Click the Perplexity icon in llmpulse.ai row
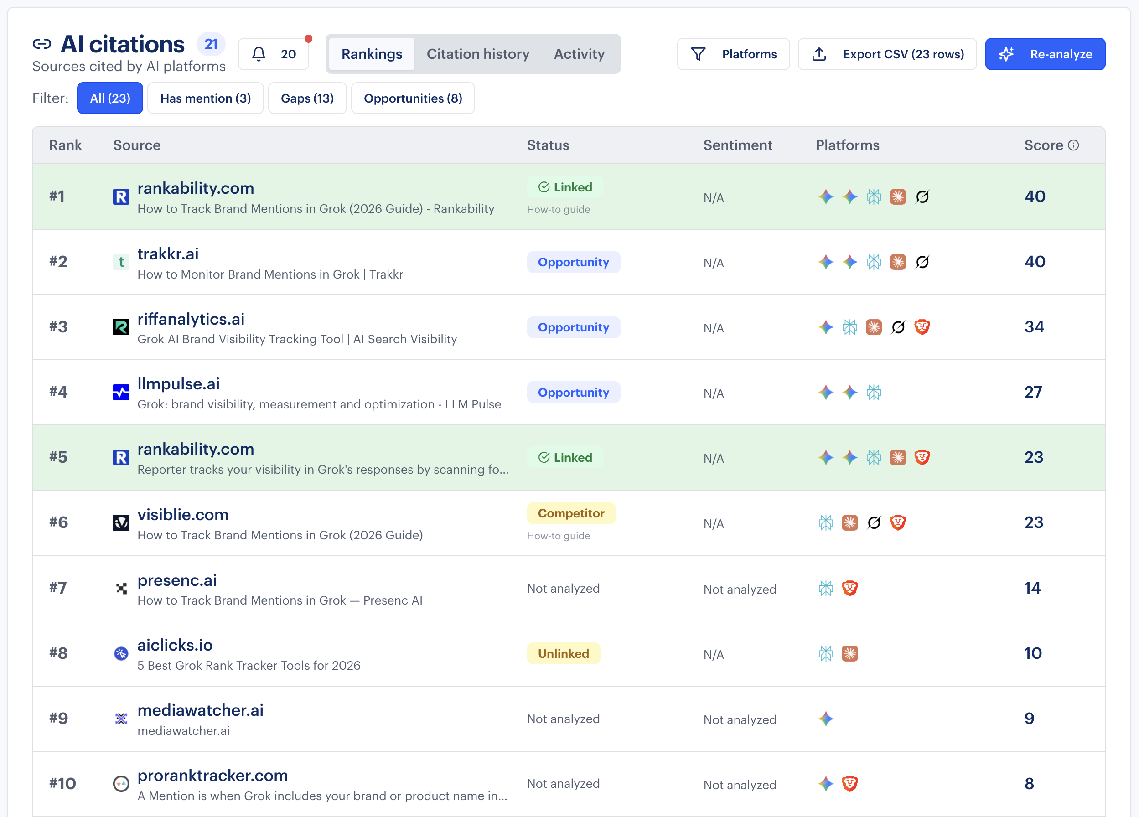Image resolution: width=1139 pixels, height=817 pixels. [x=874, y=392]
